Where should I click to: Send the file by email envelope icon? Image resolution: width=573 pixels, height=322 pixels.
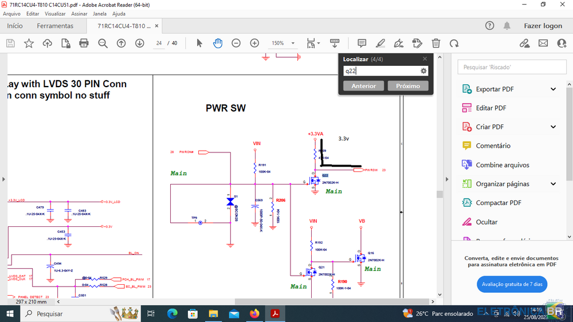click(543, 44)
